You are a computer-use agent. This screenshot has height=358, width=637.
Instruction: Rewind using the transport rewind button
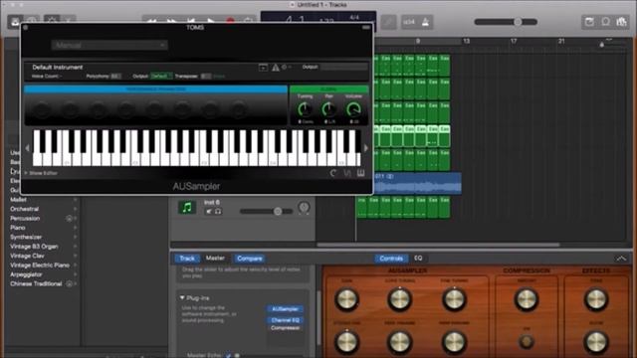pyautogui.click(x=151, y=20)
